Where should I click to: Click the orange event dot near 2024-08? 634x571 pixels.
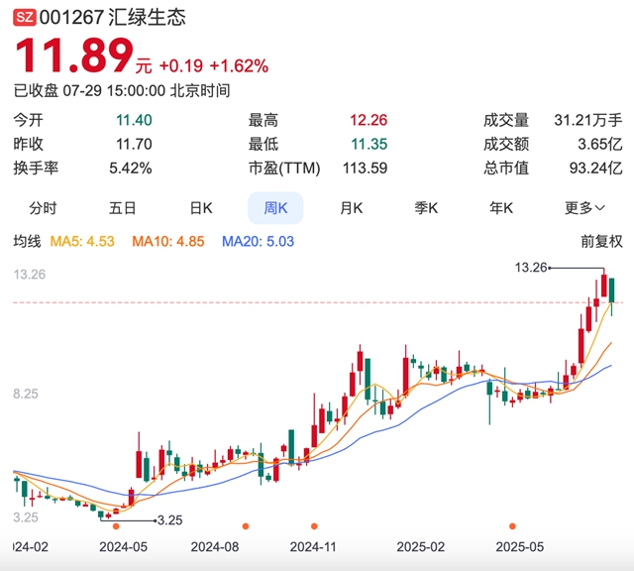pos(246,526)
